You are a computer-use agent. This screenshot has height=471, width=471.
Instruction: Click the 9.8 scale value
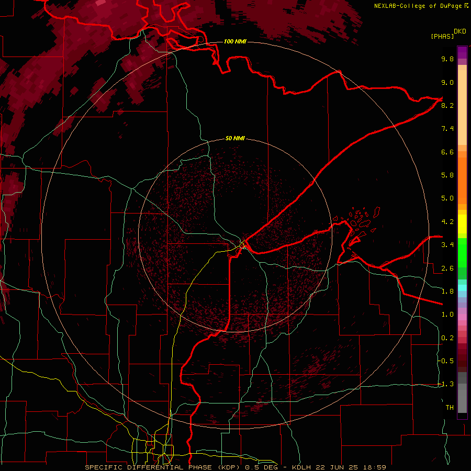click(x=447, y=59)
